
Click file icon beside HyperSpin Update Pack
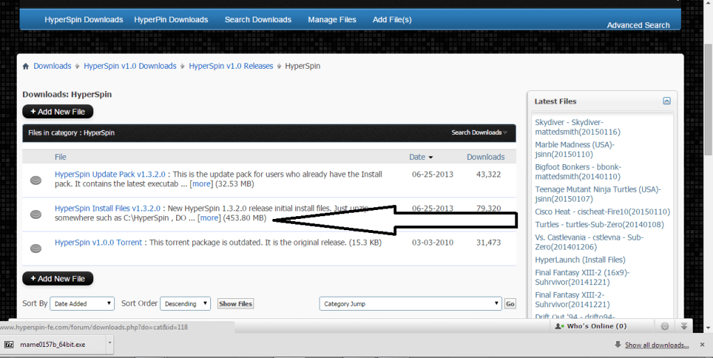[36, 181]
